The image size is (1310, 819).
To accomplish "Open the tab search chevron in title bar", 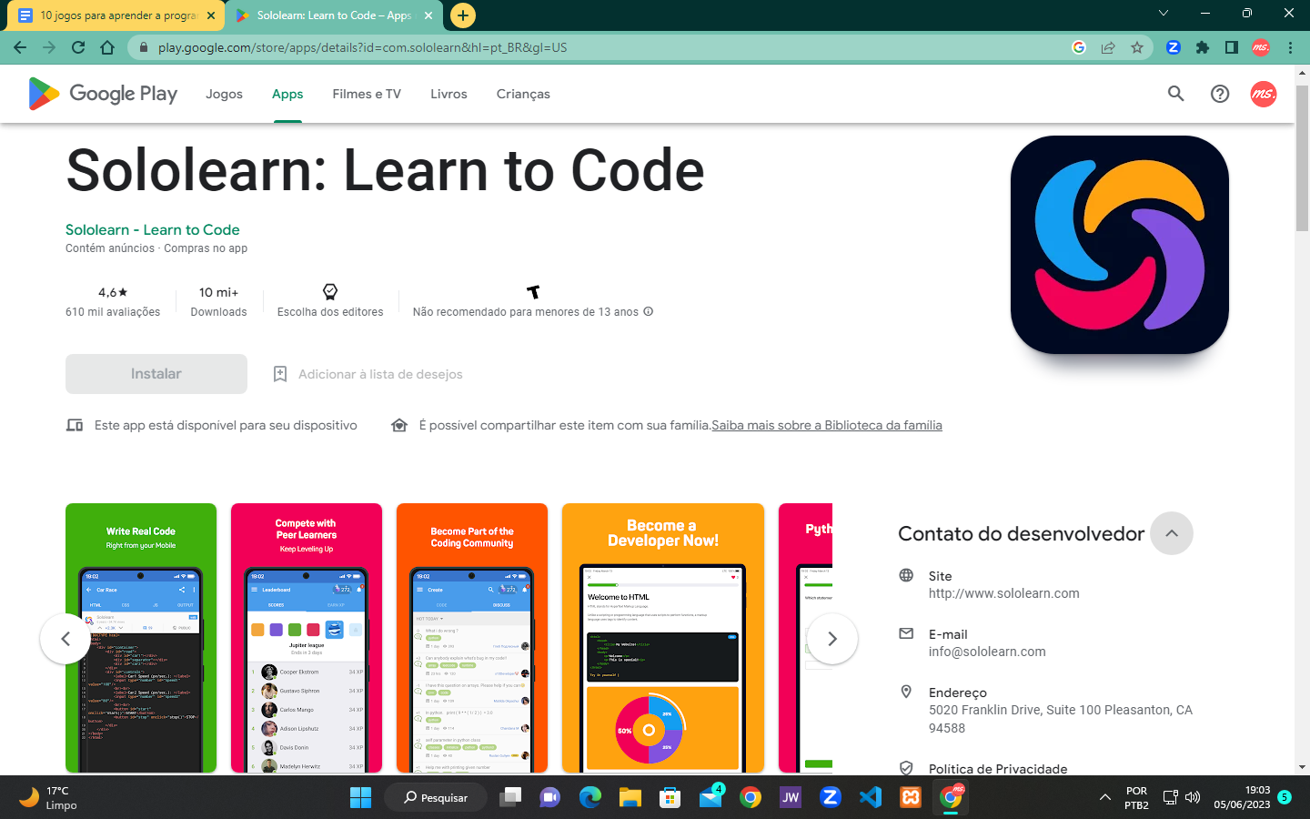I will coord(1164,14).
